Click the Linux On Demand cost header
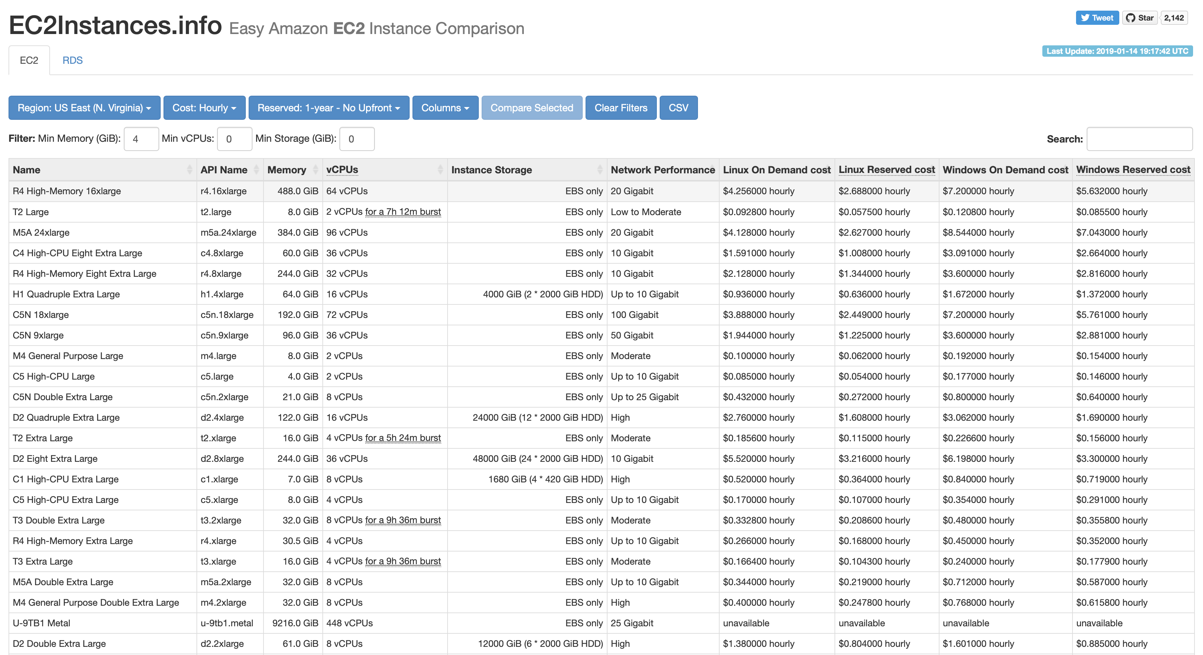This screenshot has height=655, width=1203. (x=777, y=170)
